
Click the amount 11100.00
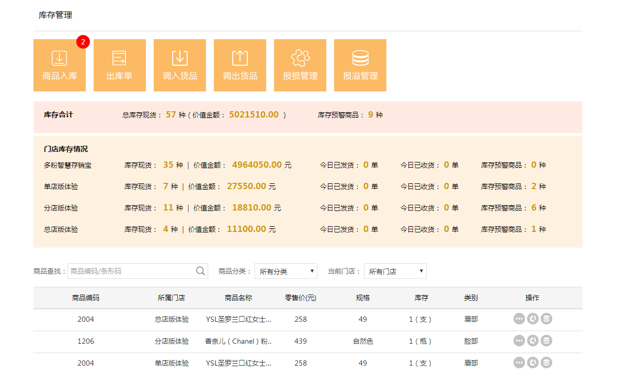pos(246,229)
